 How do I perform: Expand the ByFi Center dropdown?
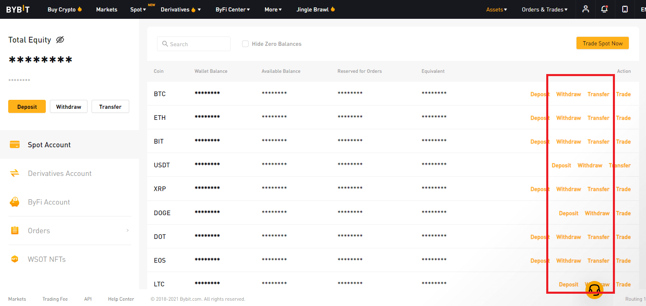[x=233, y=9]
